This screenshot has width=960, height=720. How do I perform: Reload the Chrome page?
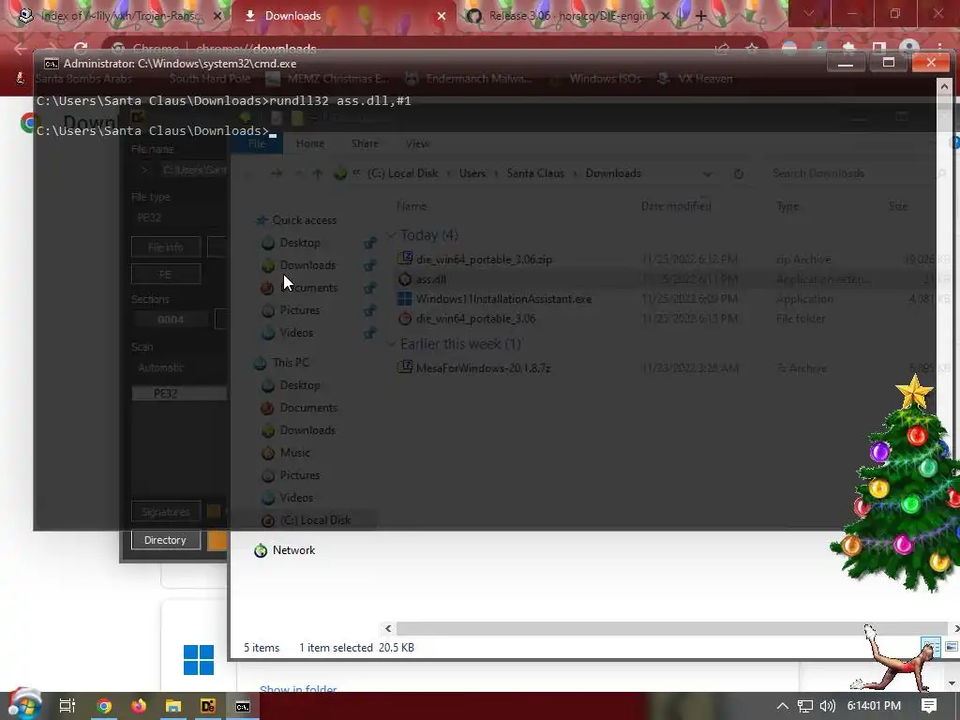pos(81,49)
